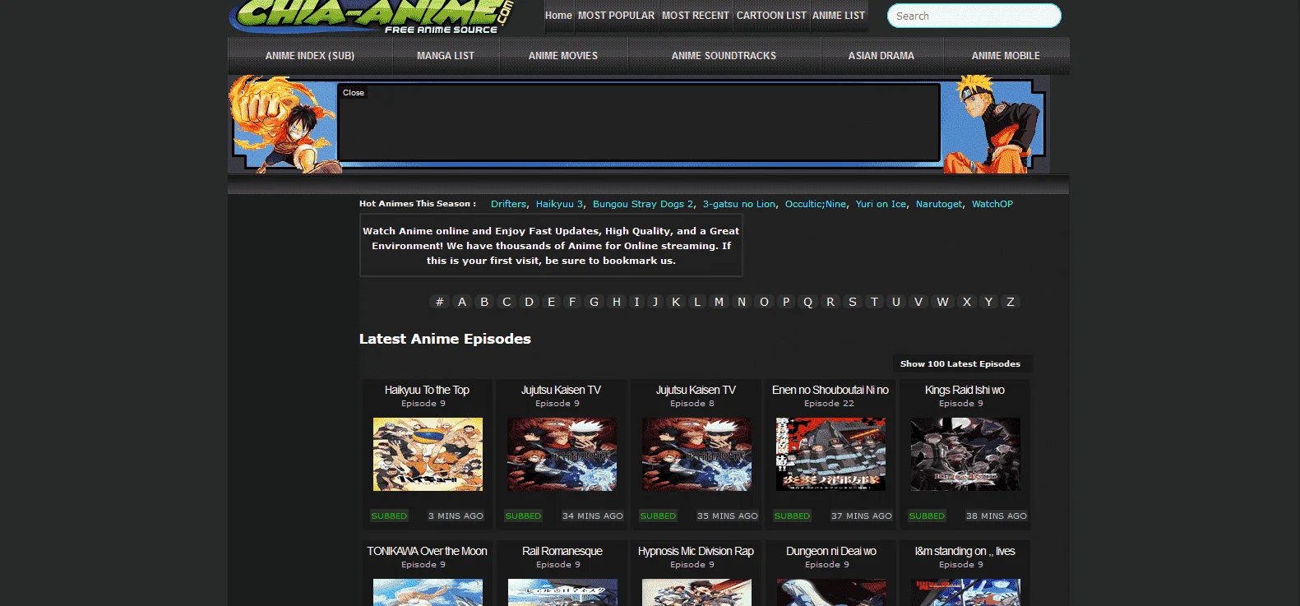Go to Most Recent
1300x606 pixels.
click(x=696, y=16)
